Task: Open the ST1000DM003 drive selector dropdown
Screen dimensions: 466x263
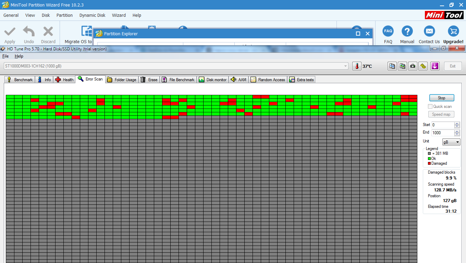Action: (176, 66)
